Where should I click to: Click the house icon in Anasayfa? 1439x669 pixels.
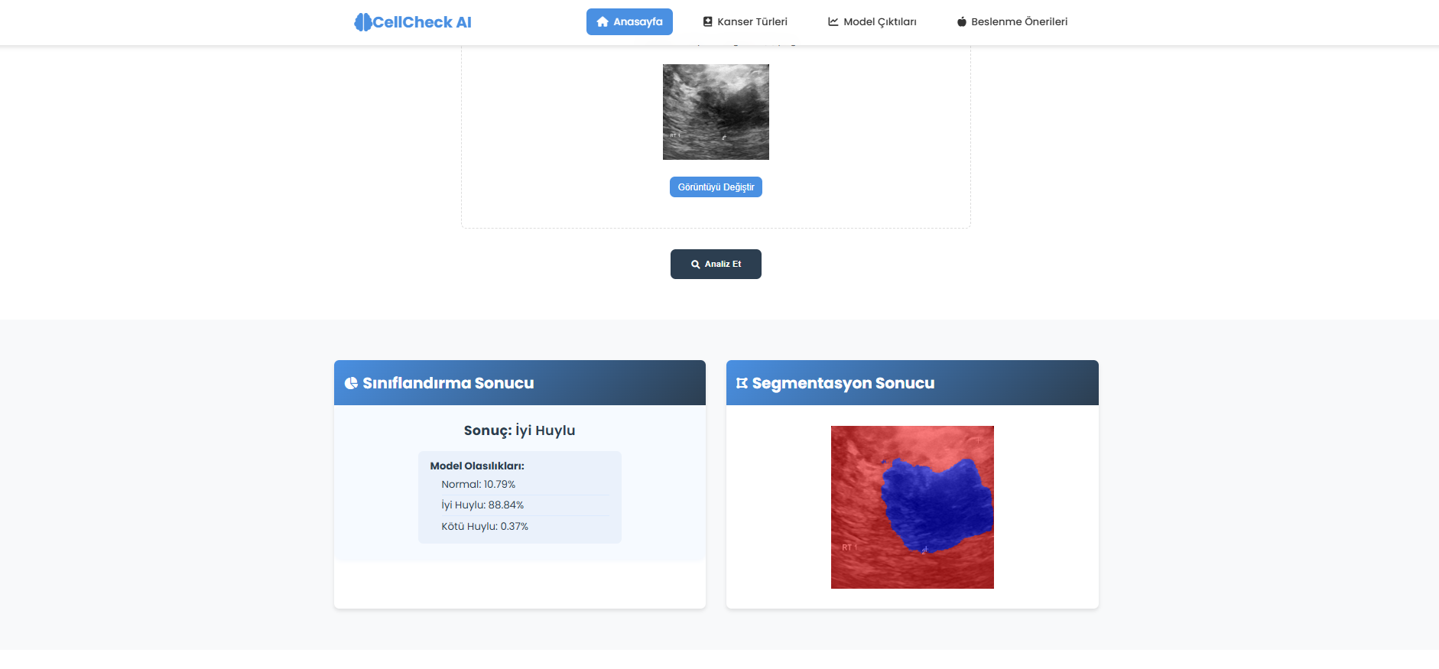(x=603, y=22)
